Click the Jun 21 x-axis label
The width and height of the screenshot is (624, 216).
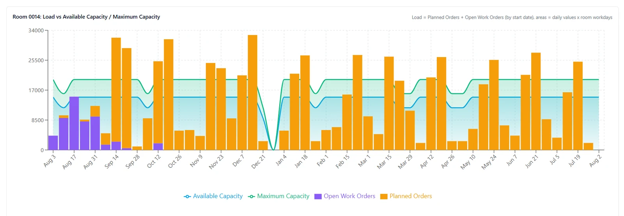pos(531,161)
